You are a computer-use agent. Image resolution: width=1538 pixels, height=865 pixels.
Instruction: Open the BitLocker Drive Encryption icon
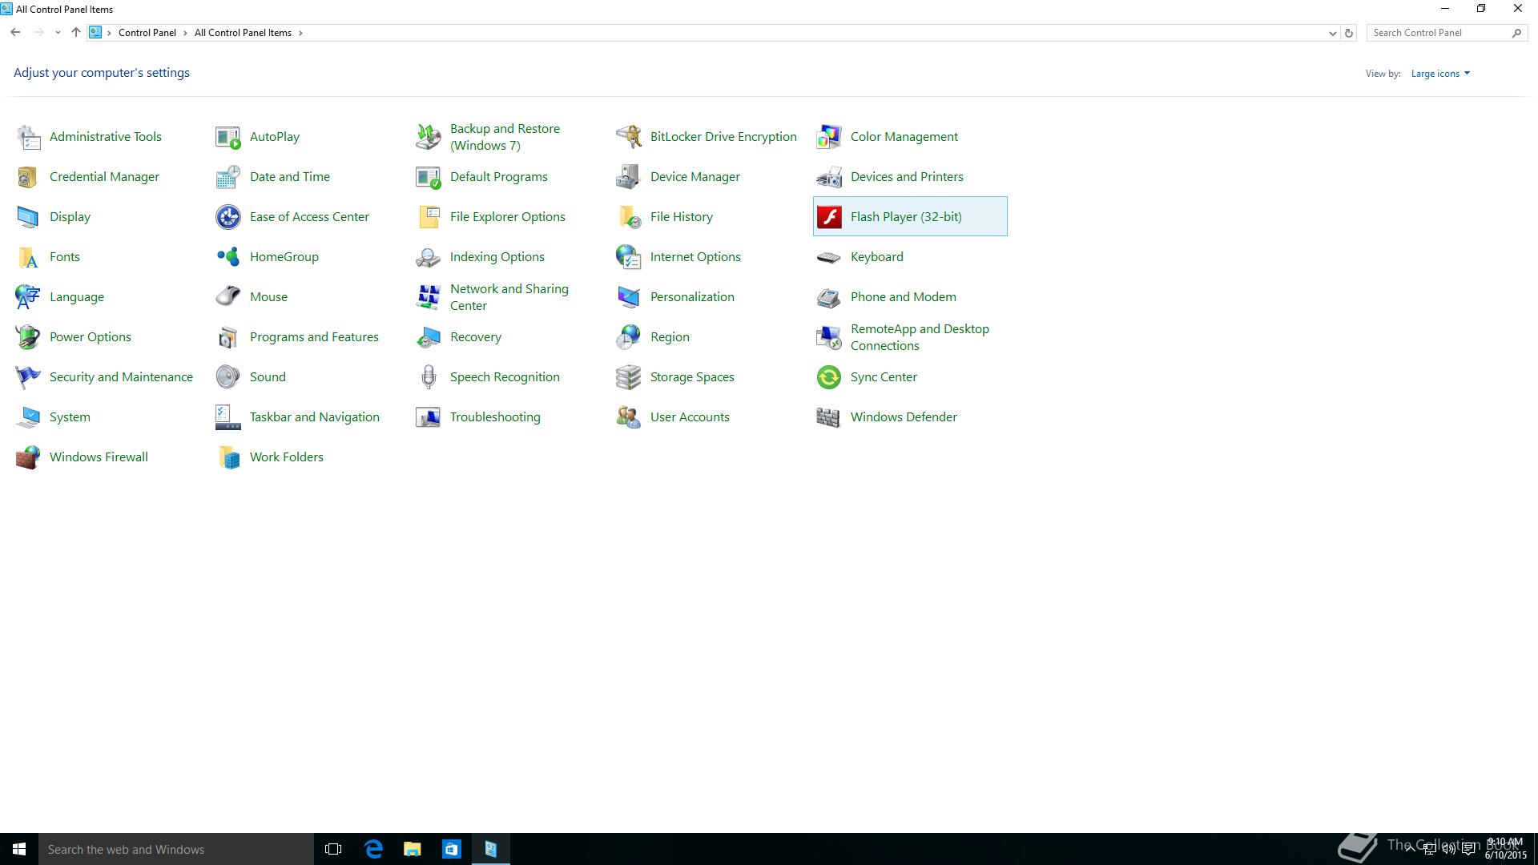[629, 137]
